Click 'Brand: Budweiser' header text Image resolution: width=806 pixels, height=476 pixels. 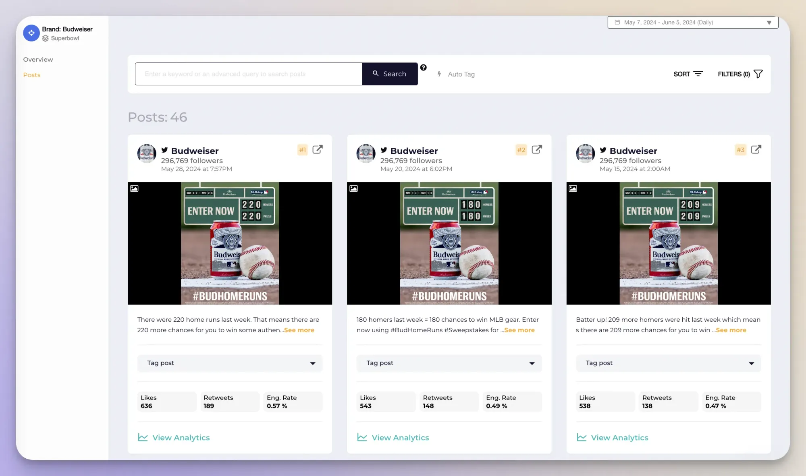[x=67, y=29]
